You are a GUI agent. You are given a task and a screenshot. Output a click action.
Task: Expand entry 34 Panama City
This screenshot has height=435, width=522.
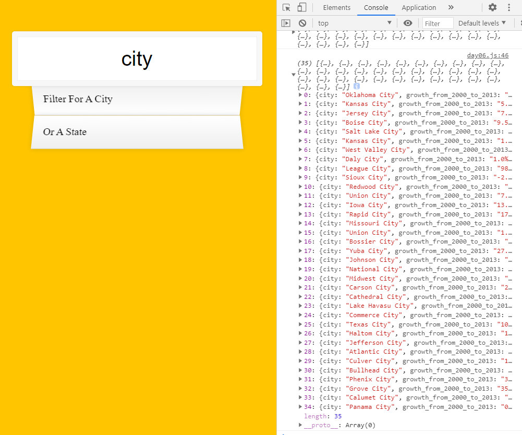click(x=300, y=407)
